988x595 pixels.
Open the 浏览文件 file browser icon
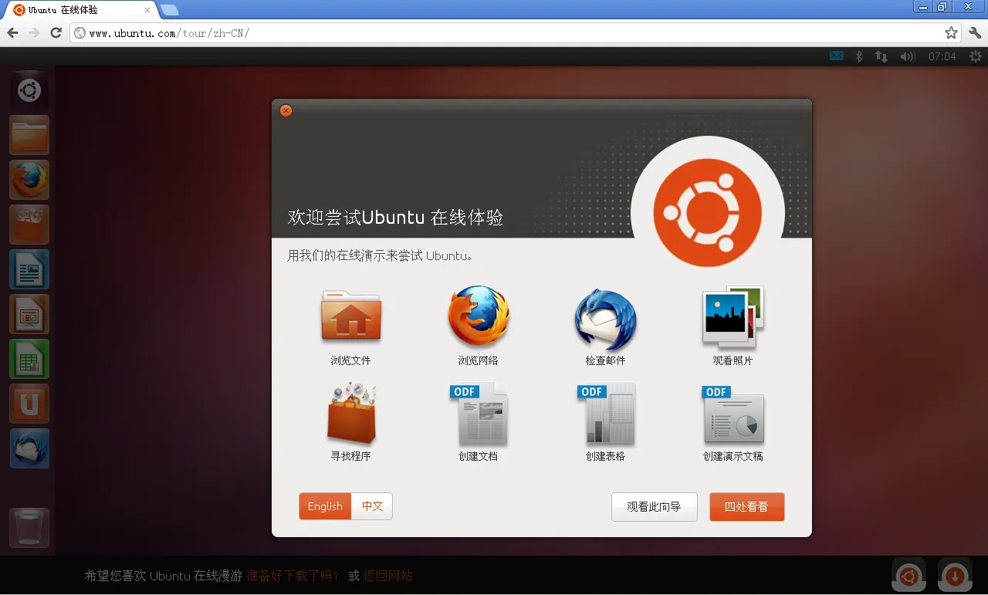coord(351,316)
